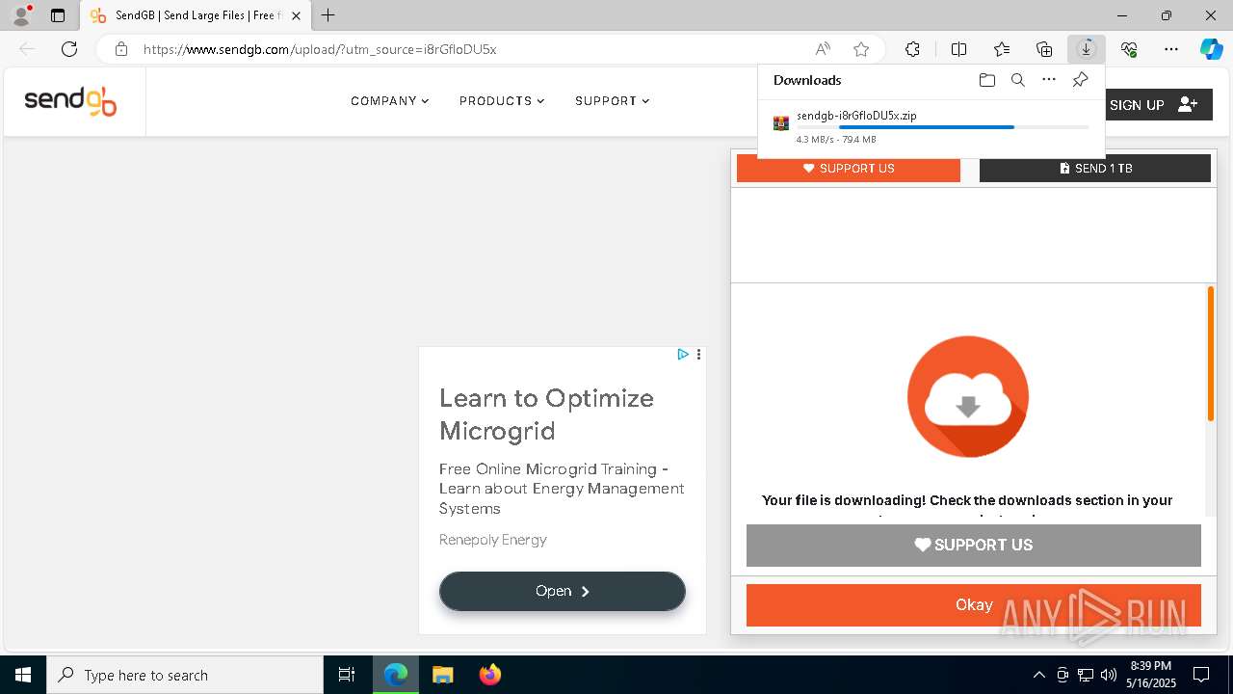Click the orange vertical scrollbar
The height and width of the screenshot is (694, 1233).
[1211, 354]
